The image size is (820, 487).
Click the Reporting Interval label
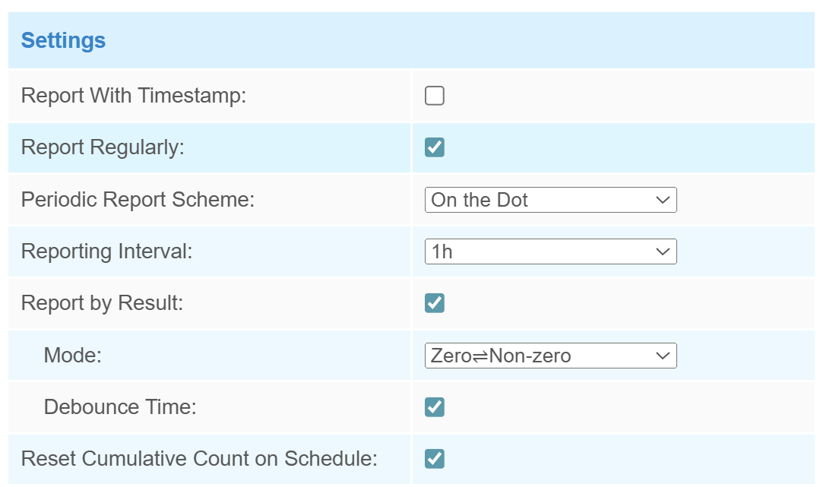(x=106, y=251)
